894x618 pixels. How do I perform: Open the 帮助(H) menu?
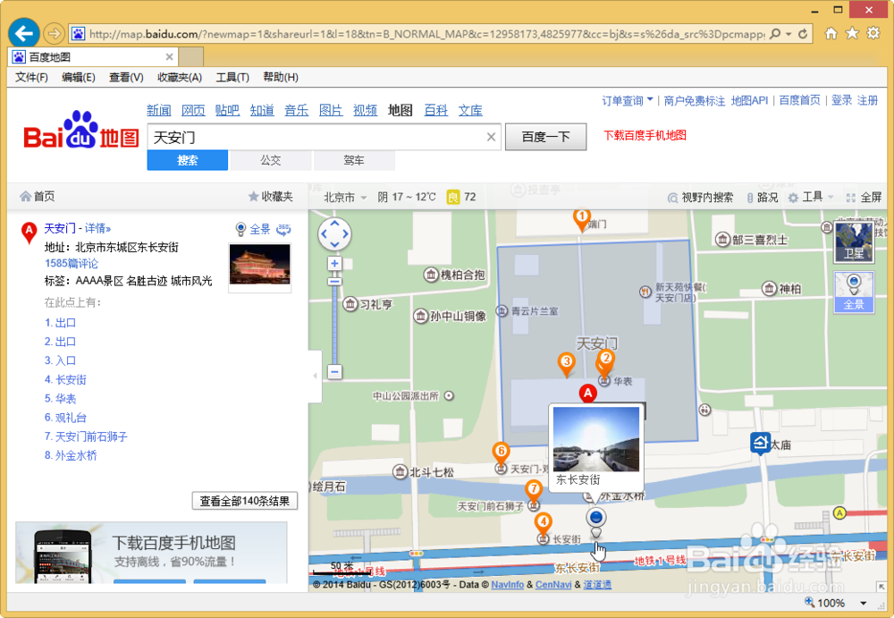281,77
